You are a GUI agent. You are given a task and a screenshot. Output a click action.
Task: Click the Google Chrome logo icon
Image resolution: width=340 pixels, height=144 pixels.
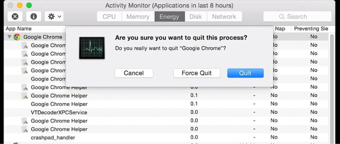[x=17, y=37]
